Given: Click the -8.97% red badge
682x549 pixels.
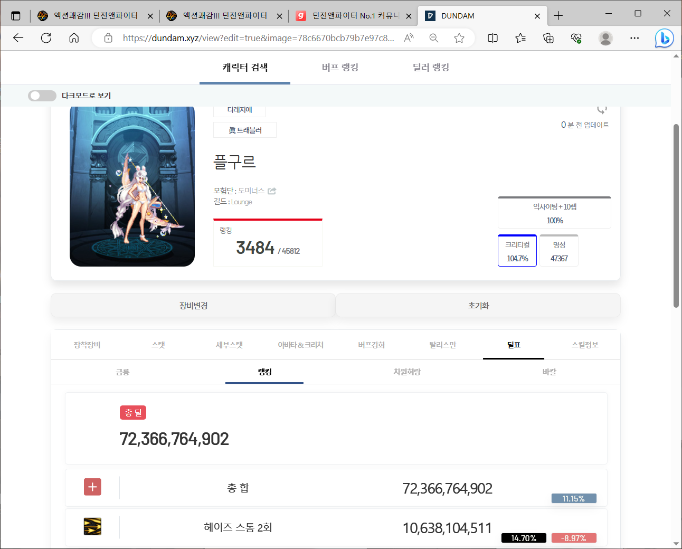Looking at the screenshot, I should 574,538.
